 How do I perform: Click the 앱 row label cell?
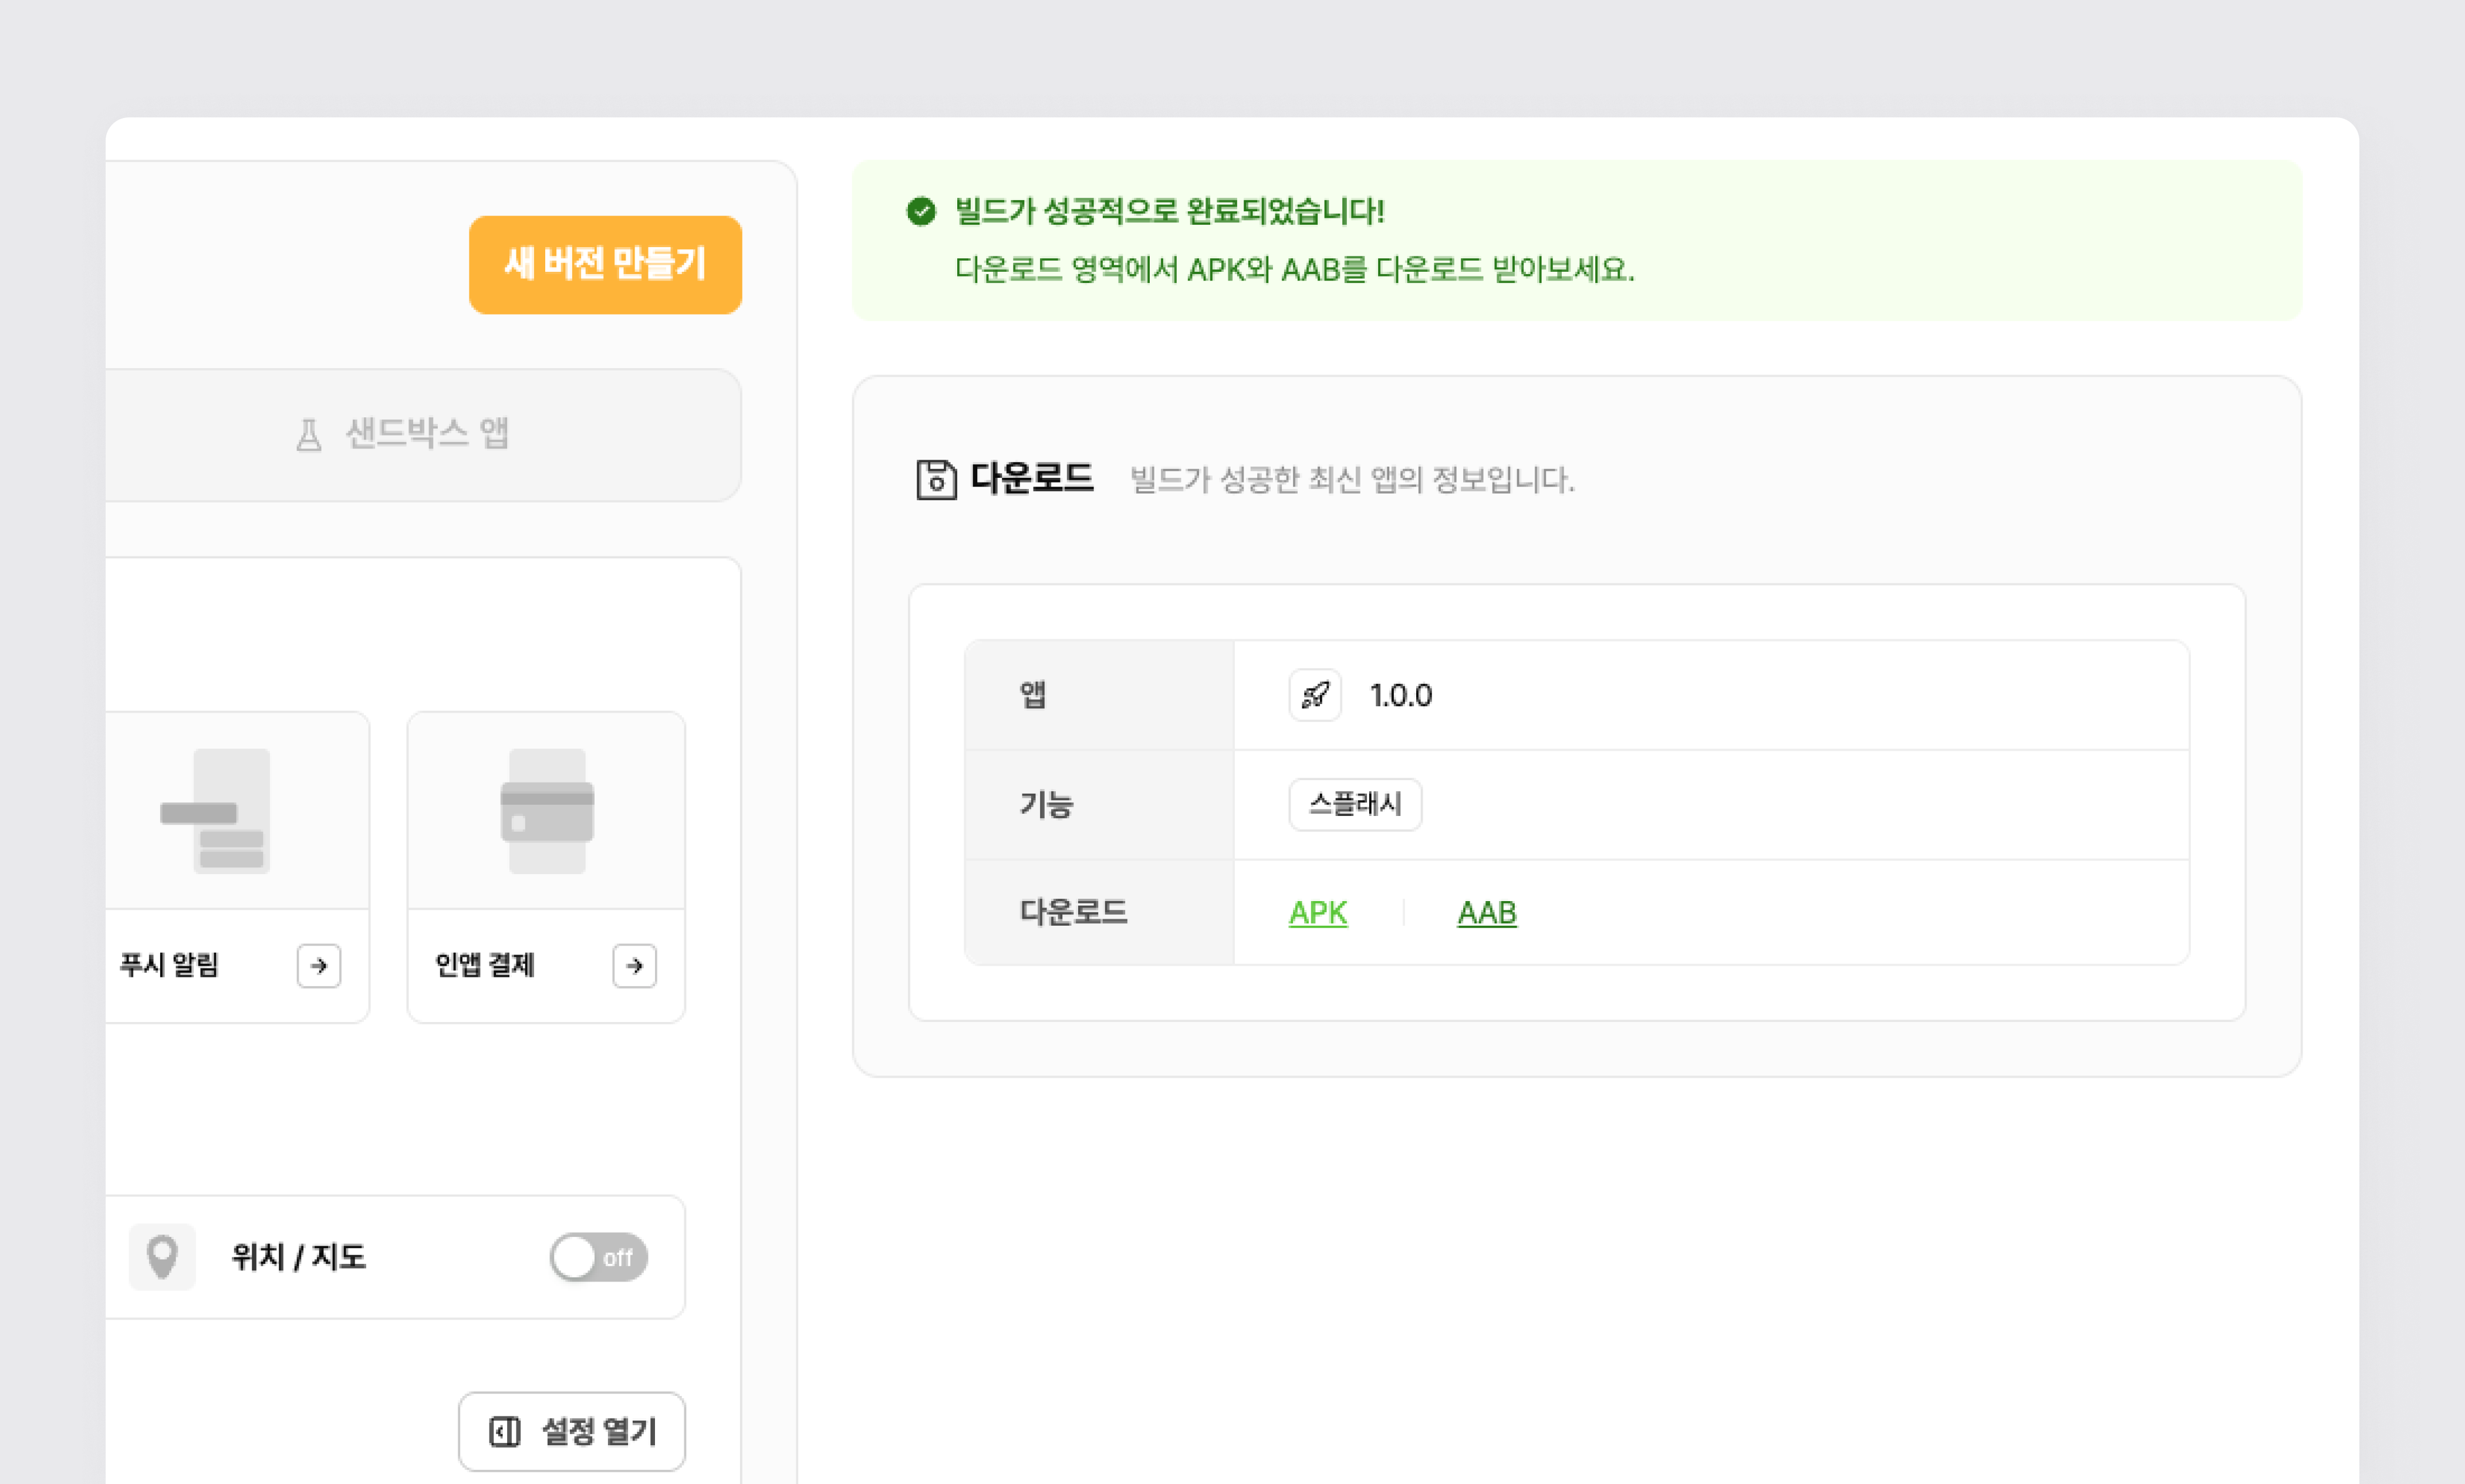click(1099, 695)
